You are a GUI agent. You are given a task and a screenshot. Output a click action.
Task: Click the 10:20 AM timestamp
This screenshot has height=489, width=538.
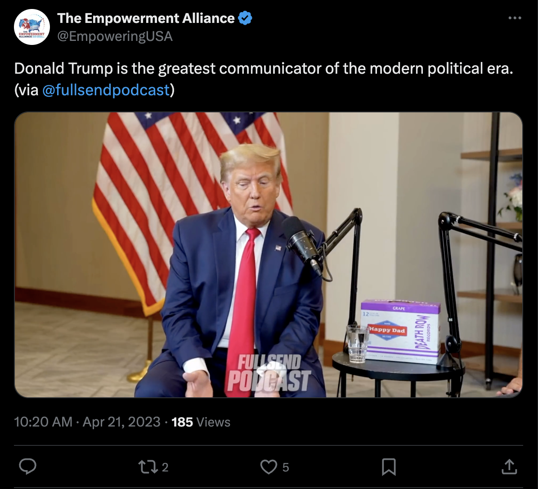pos(43,422)
